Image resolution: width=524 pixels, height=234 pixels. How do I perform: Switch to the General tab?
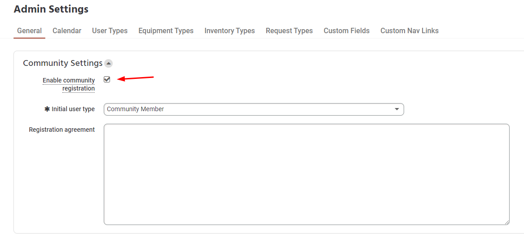click(x=29, y=31)
